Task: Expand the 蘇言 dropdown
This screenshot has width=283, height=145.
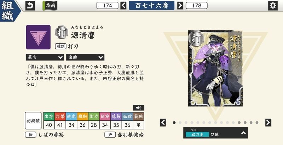Action: (45, 57)
